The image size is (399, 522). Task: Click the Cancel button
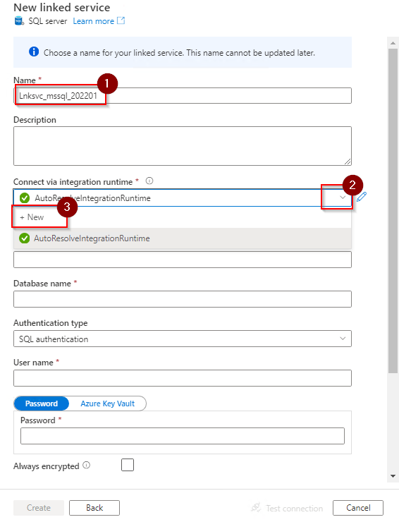(x=358, y=508)
